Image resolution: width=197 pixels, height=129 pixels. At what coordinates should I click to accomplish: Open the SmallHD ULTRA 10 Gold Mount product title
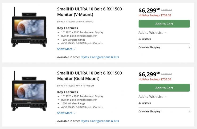tap(89, 76)
